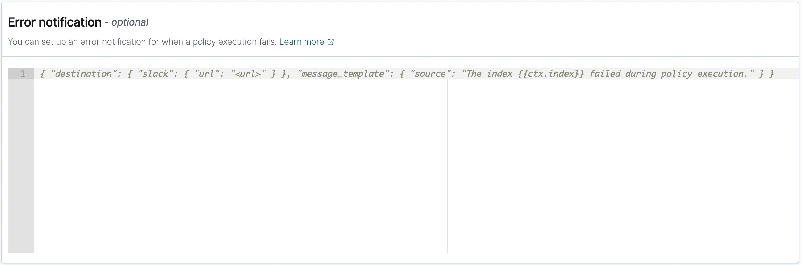Click "The index" in the source string
Viewport: 802px width, 265px height.
coord(487,74)
